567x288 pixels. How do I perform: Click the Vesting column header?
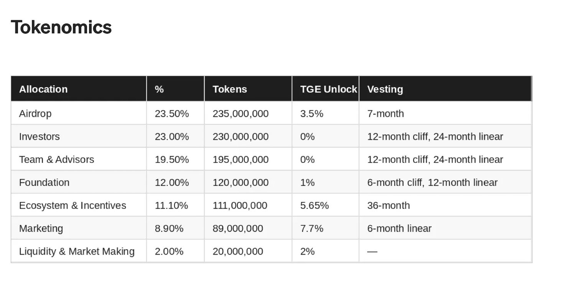(385, 89)
